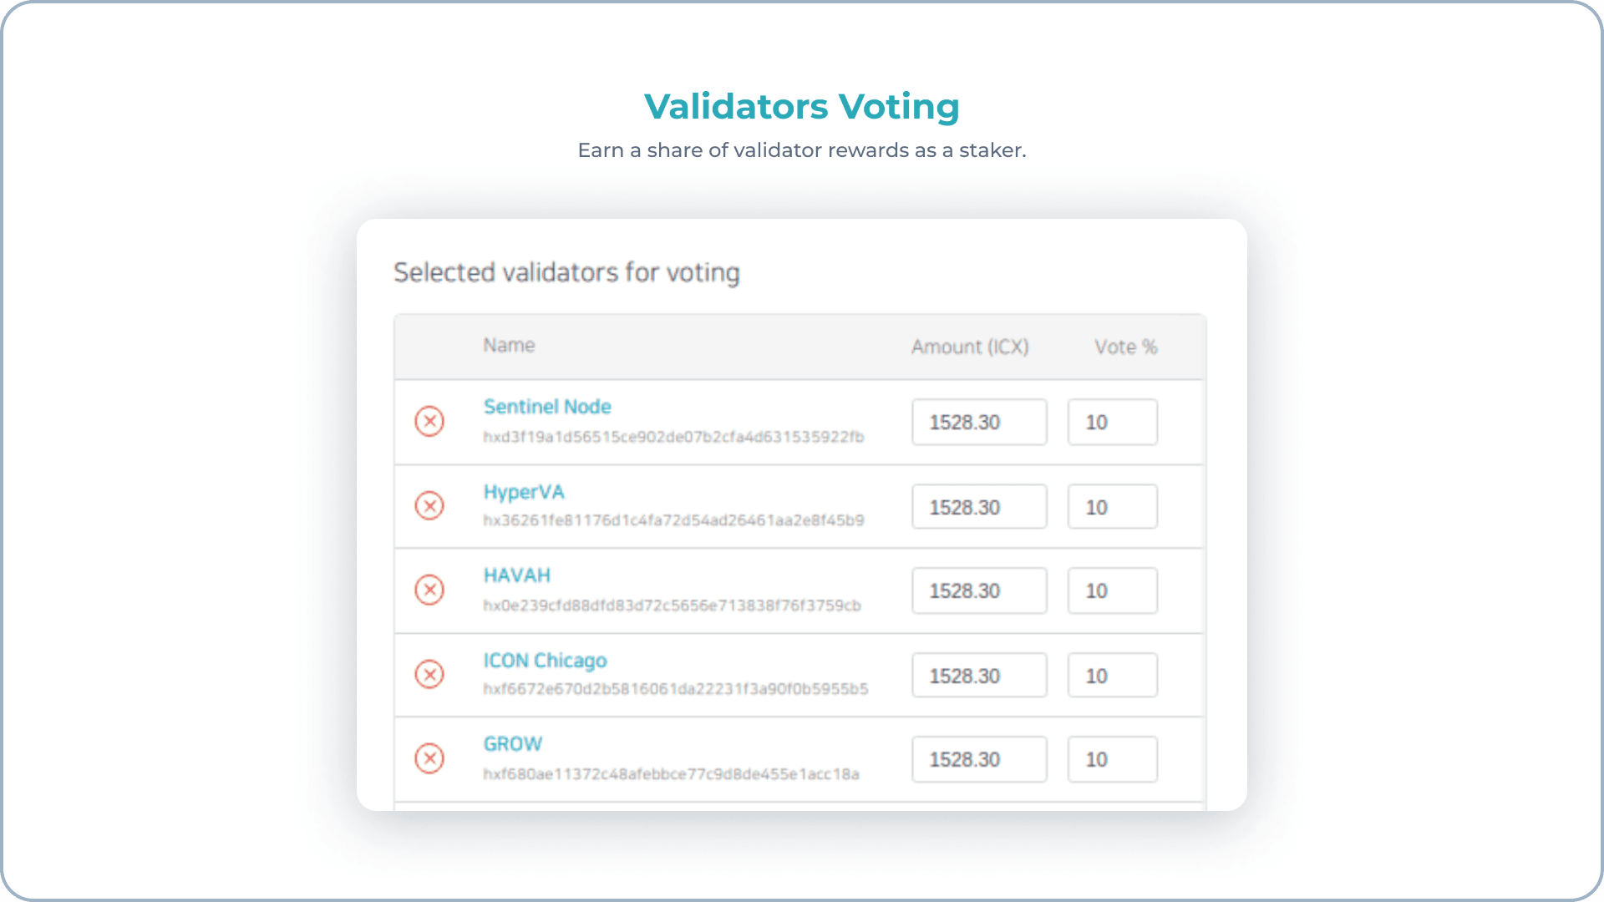Click the HAVAH amount field showing 1528.30

coord(978,590)
